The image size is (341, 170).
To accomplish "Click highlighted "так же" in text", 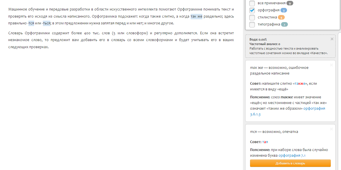I will click(x=197, y=16).
